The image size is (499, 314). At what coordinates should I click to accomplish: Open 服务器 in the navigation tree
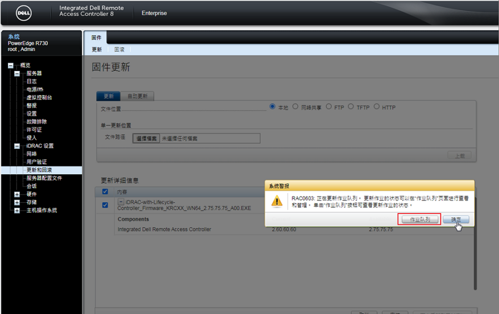click(34, 73)
